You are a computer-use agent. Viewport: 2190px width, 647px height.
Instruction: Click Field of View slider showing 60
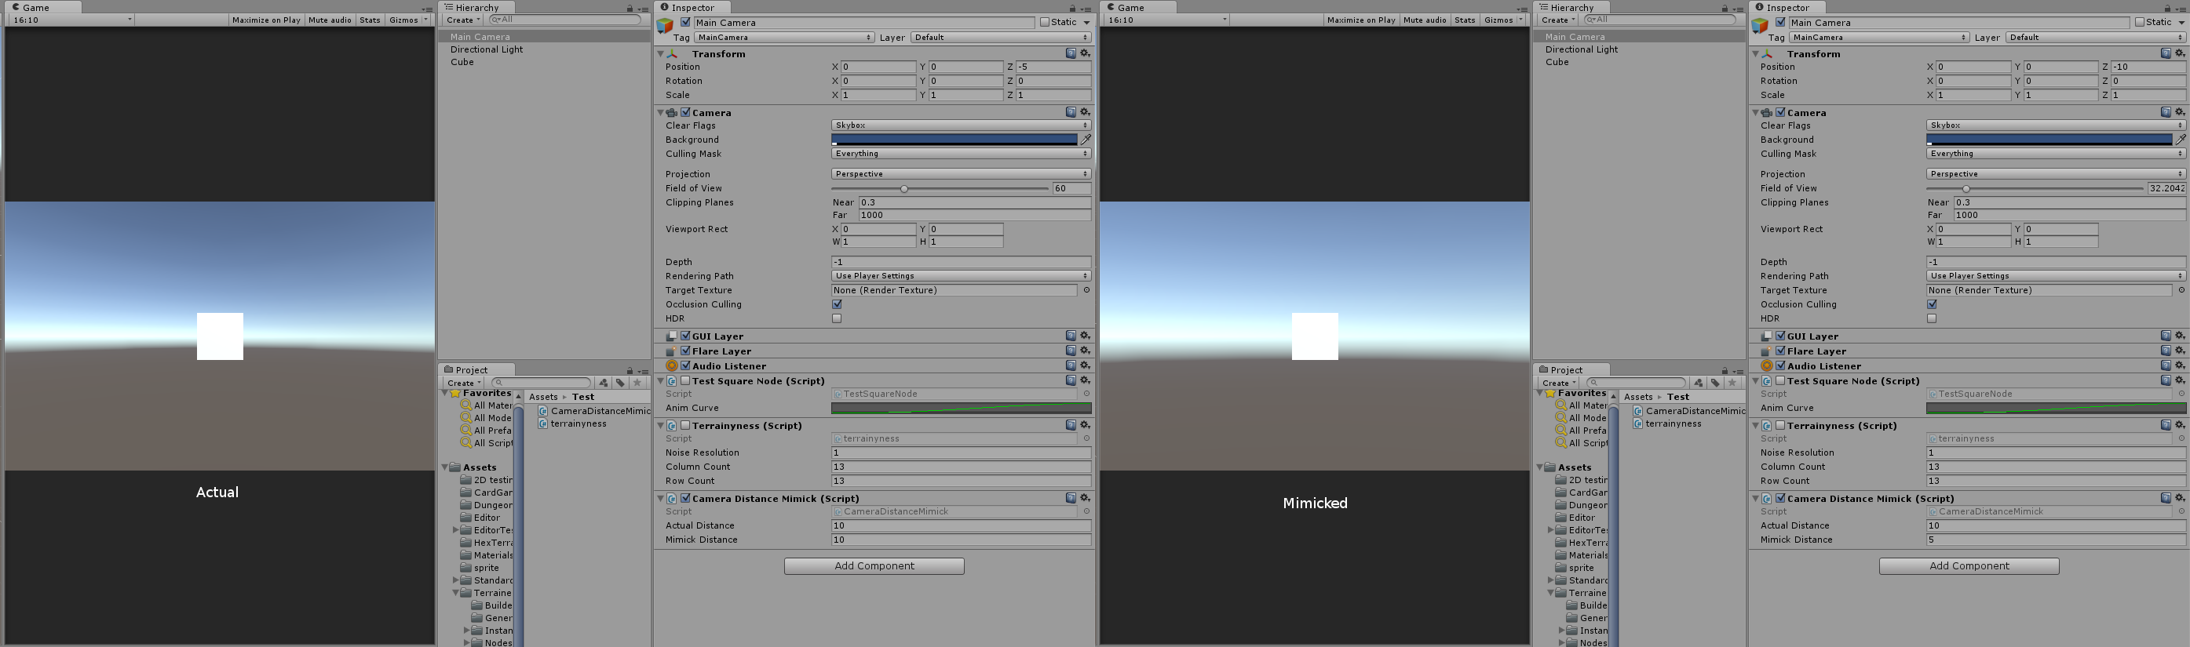click(x=940, y=188)
